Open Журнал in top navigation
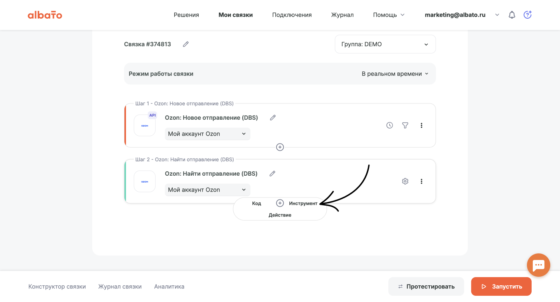 tap(342, 15)
